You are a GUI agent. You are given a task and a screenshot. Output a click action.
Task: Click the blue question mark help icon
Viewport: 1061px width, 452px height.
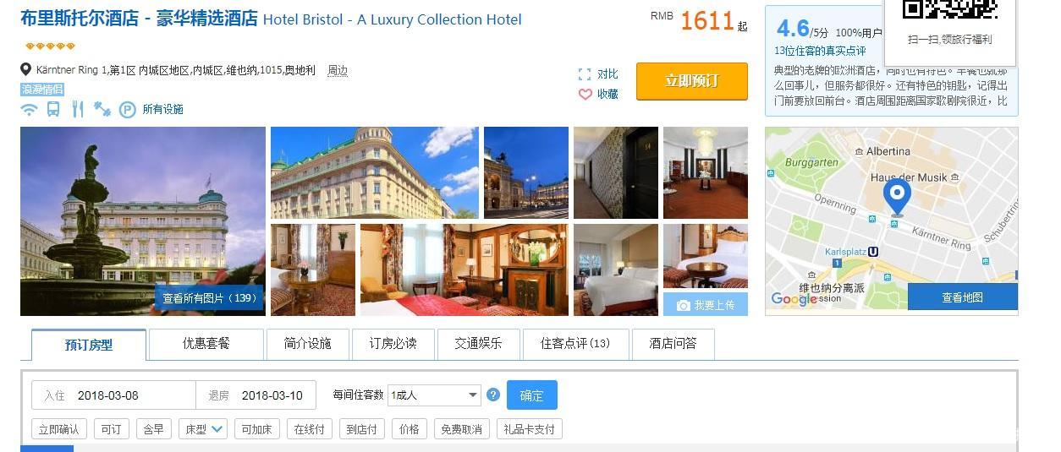(493, 395)
